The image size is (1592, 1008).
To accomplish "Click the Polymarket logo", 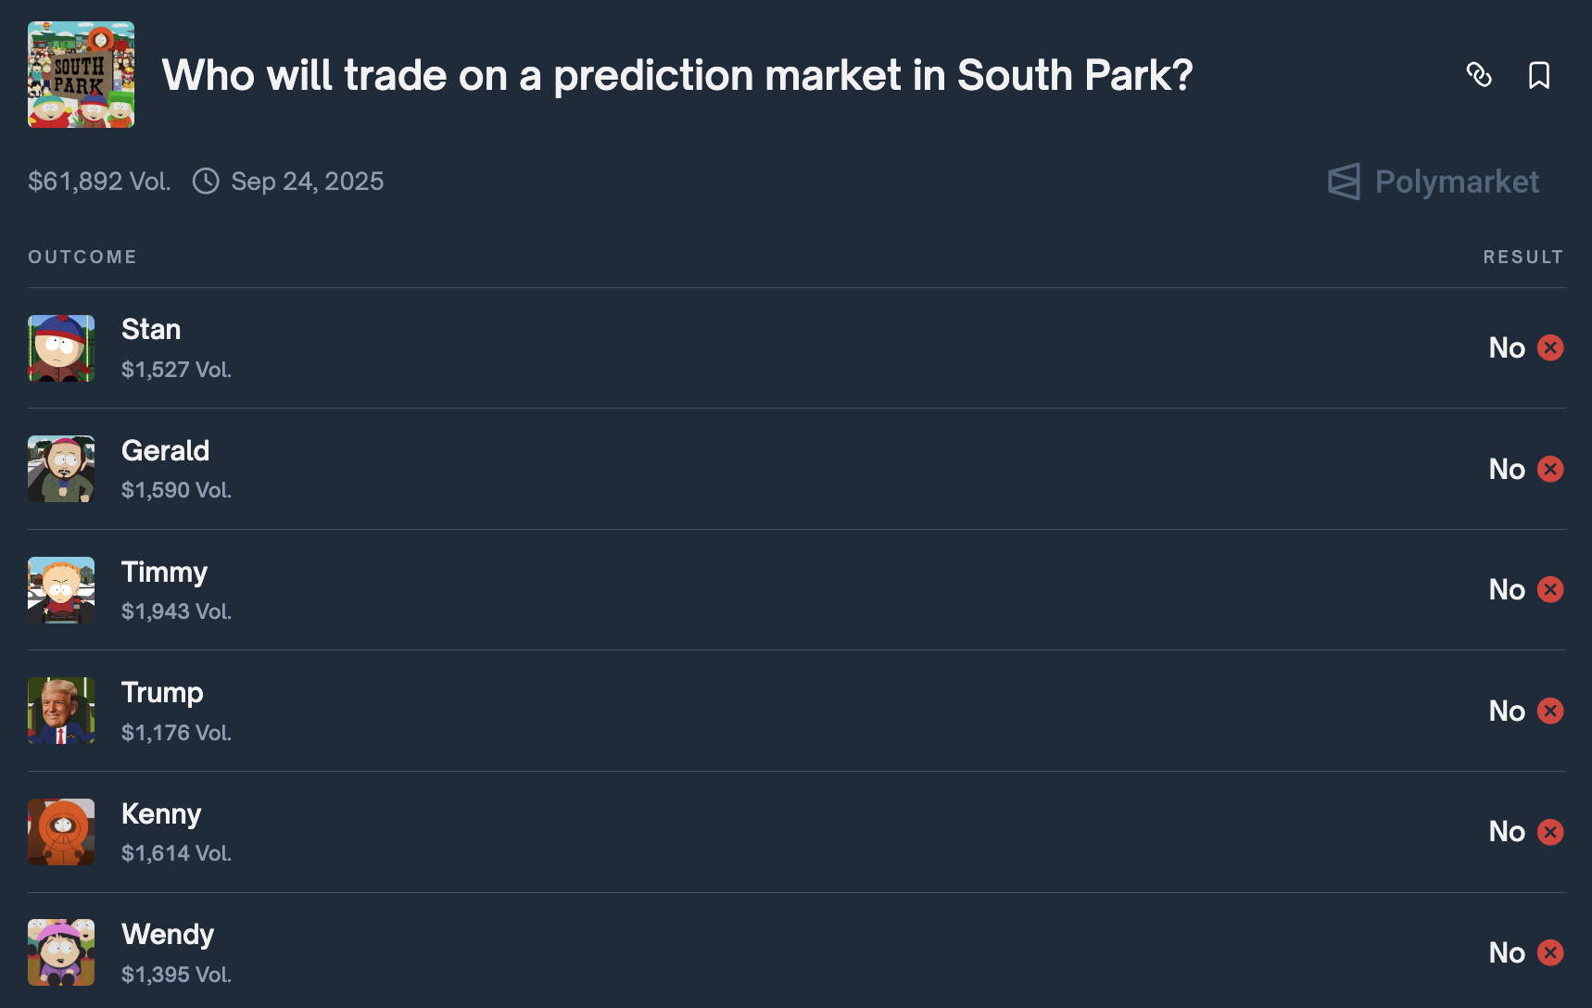I will [x=1434, y=182].
